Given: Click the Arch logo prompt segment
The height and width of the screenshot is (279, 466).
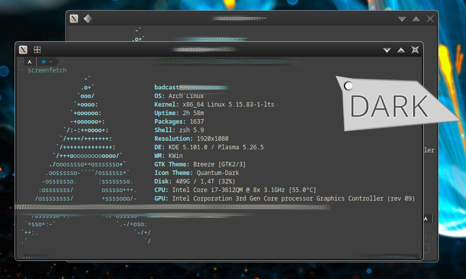Looking at the screenshot, I should pyautogui.click(x=29, y=62).
